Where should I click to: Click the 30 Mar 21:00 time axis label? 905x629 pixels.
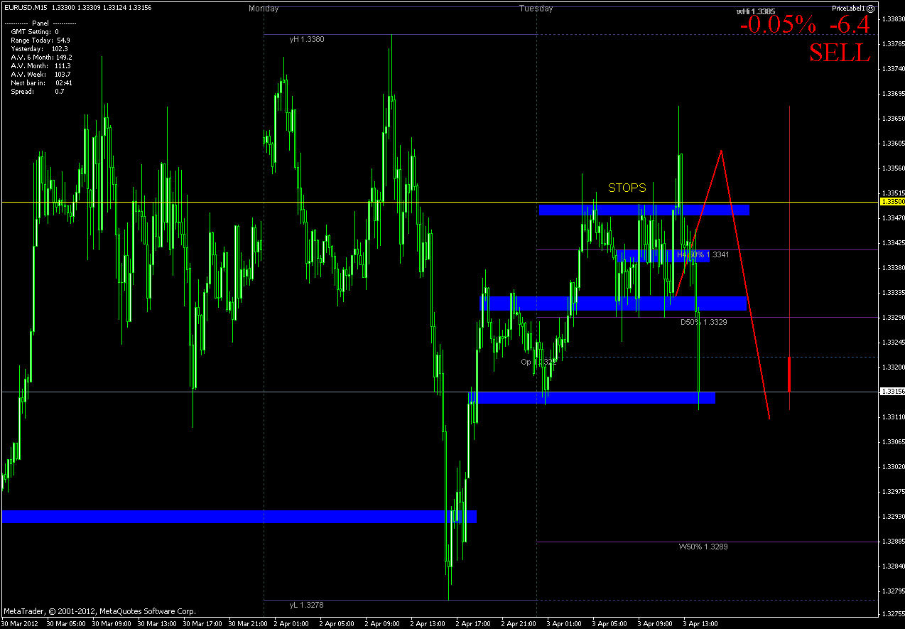(x=247, y=623)
